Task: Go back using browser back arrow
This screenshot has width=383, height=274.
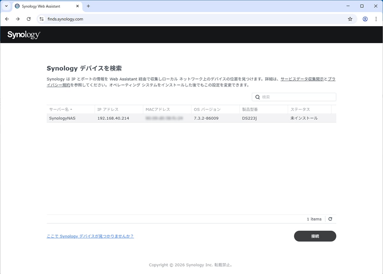Action: coord(7,19)
